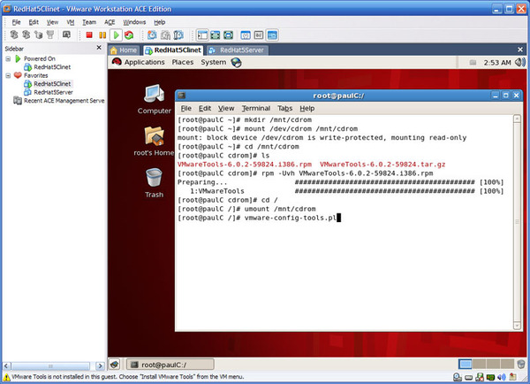530x384 pixels.
Task: Switch to the RedHat5Server tab
Action: pyautogui.click(x=238, y=50)
